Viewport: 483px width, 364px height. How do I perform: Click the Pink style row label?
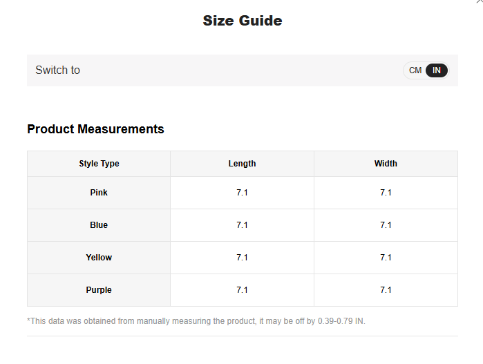99,193
